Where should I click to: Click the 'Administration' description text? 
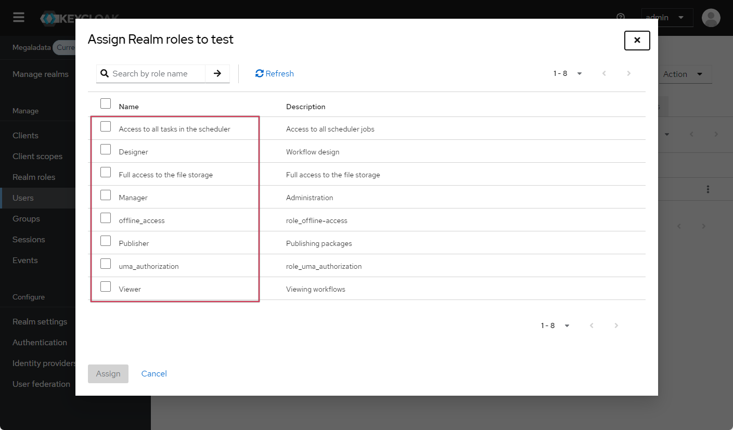coord(310,198)
